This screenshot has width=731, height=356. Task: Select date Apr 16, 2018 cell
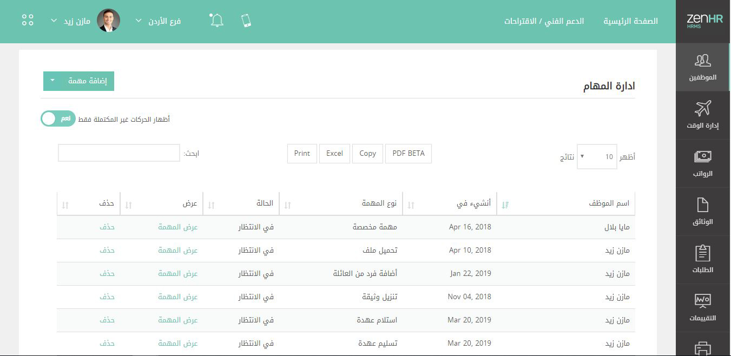[x=470, y=227]
